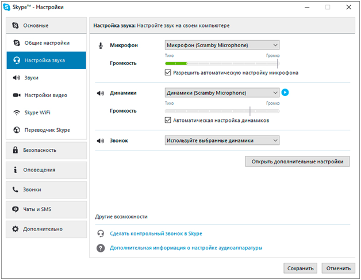This screenshot has height=280, width=361.
Task: Open the Основные settings section
Action: 47,25
